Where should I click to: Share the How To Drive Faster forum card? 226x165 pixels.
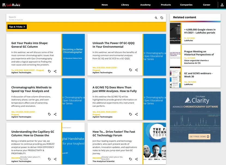coord(136,159)
